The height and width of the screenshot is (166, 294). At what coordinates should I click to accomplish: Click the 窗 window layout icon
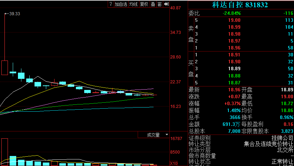tap(159, 4)
